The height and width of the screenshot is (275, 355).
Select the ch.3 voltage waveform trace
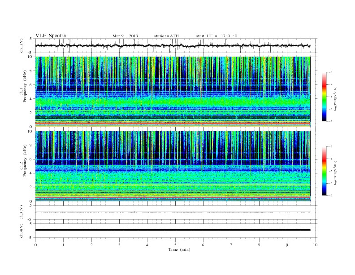click(x=173, y=212)
